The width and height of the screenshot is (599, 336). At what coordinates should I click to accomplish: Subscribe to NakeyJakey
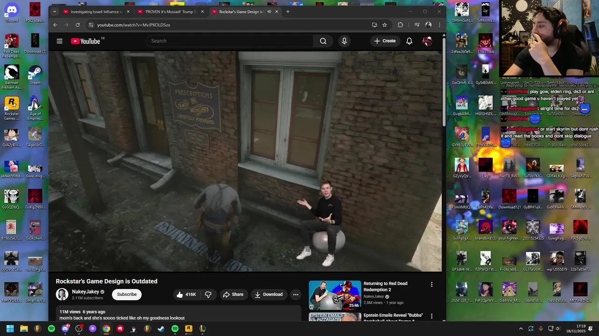coord(127,294)
